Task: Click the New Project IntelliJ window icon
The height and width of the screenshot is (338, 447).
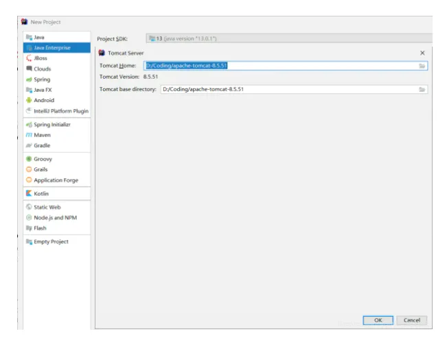Action: [x=25, y=22]
